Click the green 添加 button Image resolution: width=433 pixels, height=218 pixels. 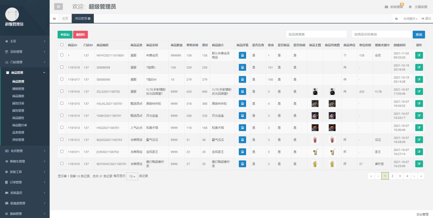click(65, 35)
